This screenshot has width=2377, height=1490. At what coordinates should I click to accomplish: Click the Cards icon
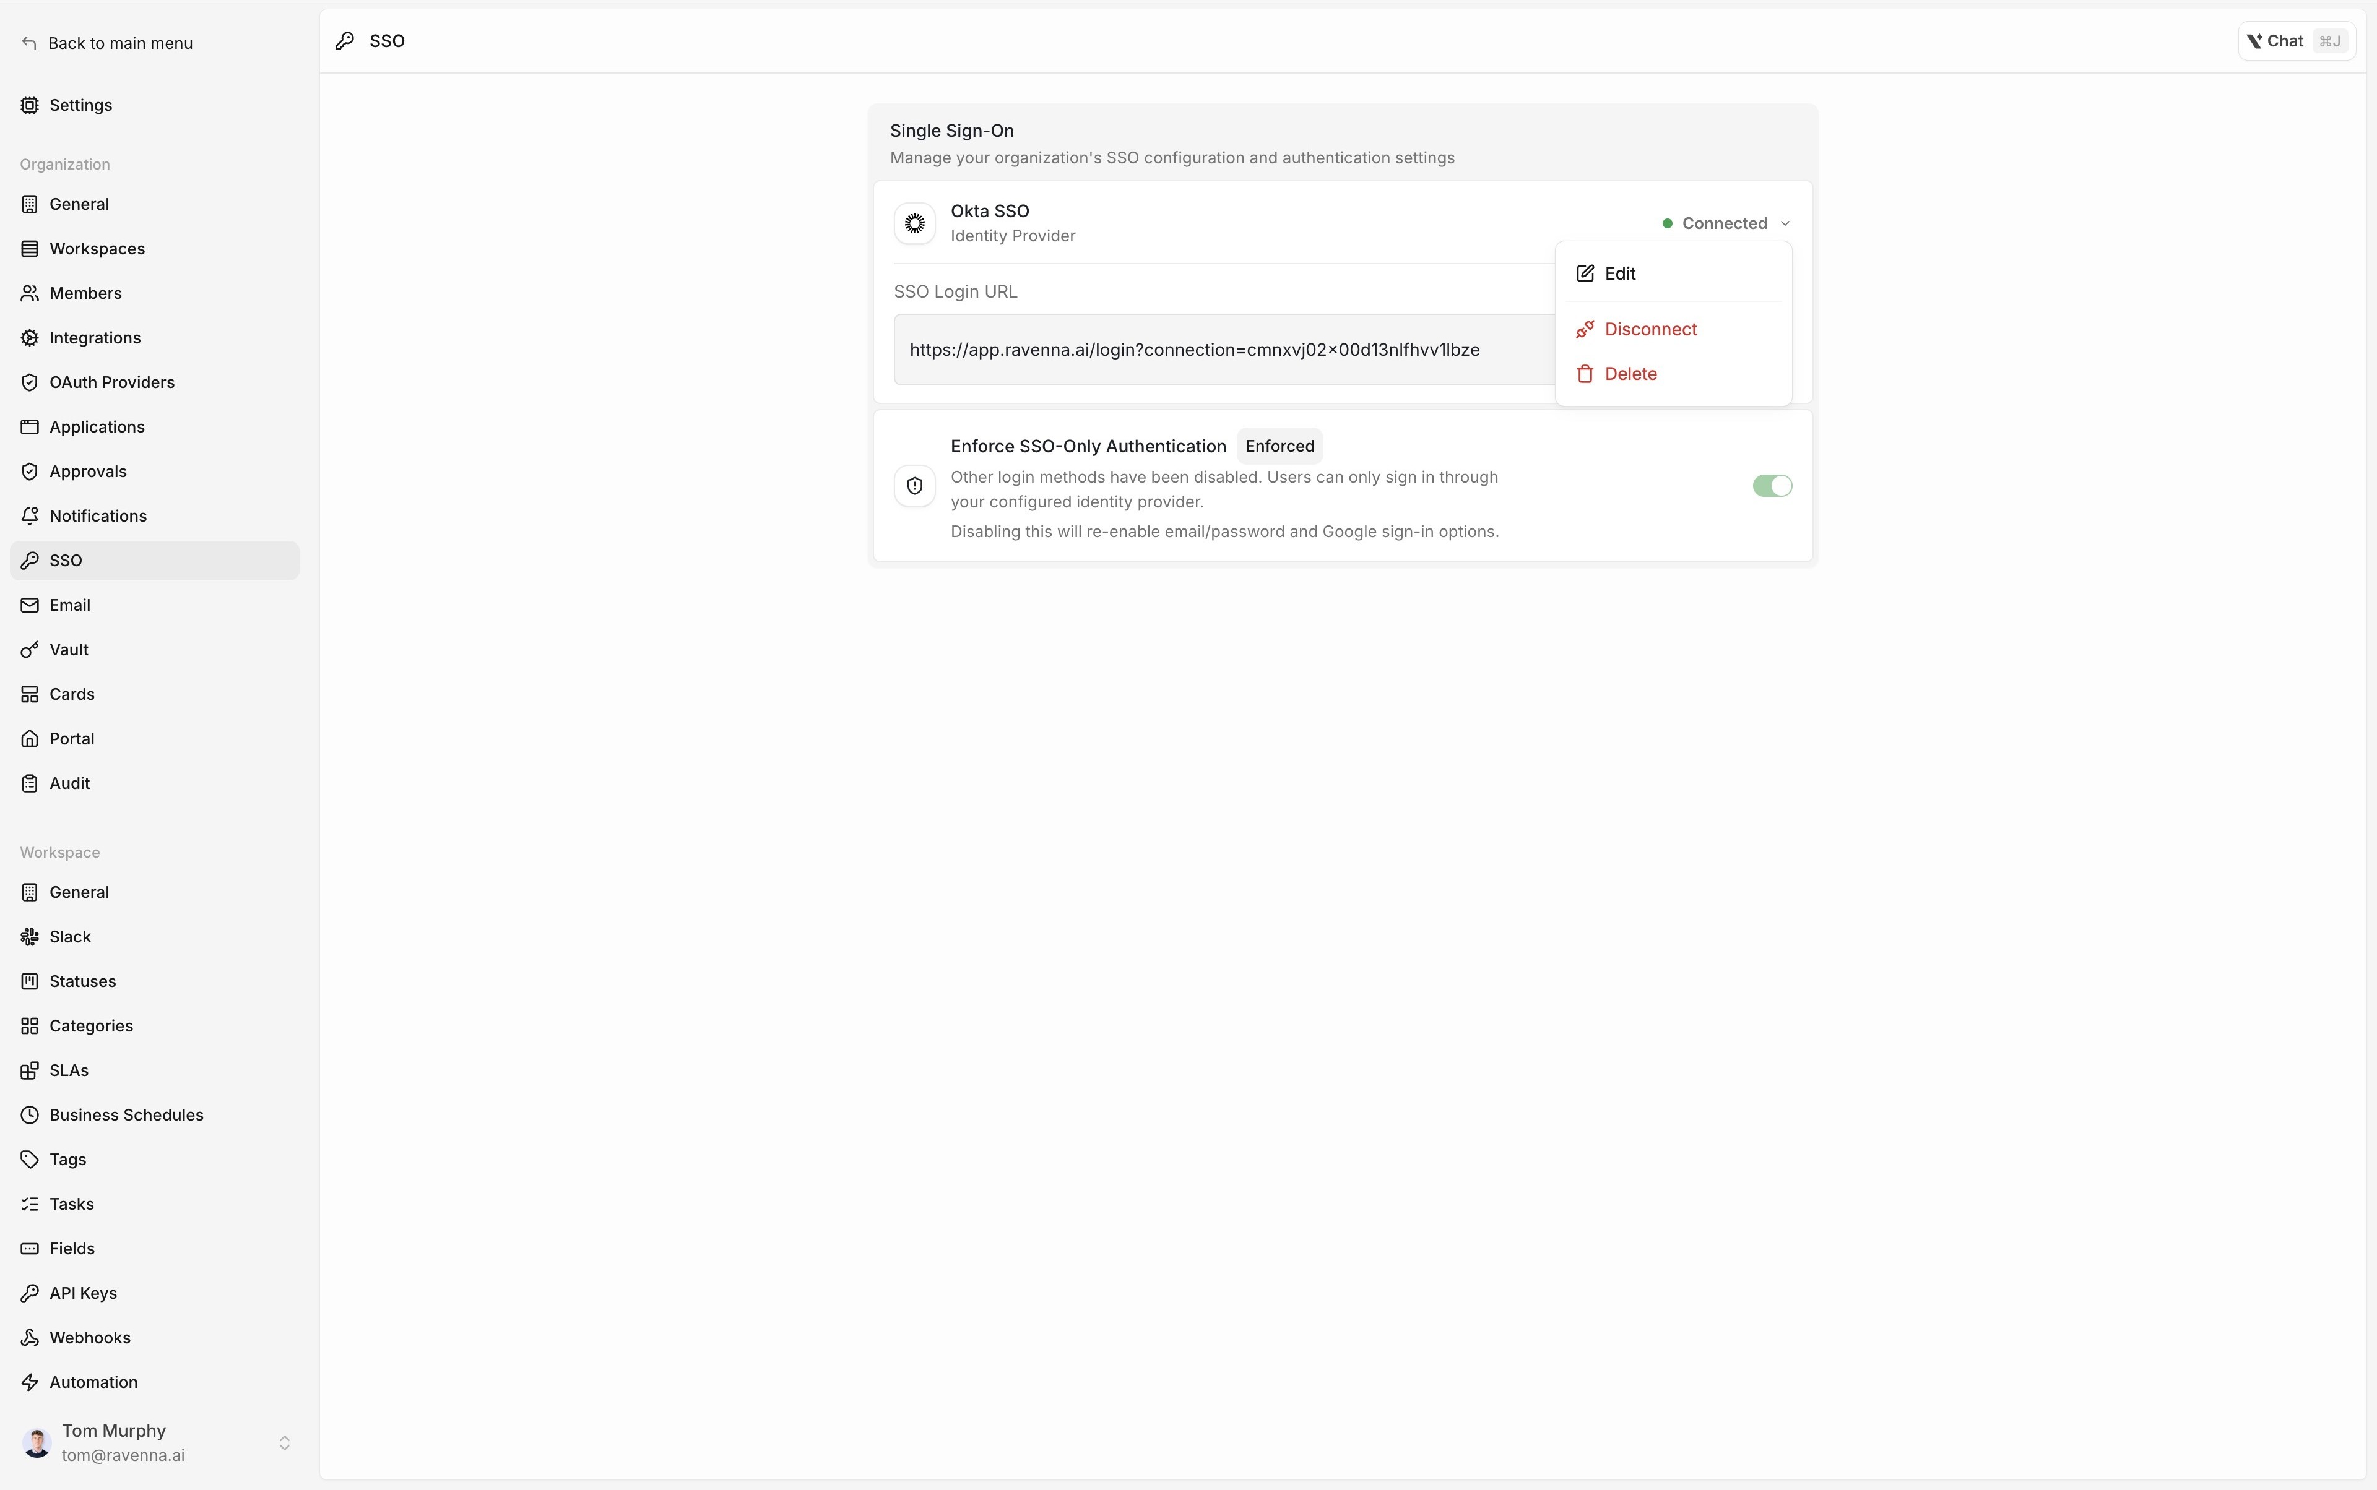(x=30, y=694)
